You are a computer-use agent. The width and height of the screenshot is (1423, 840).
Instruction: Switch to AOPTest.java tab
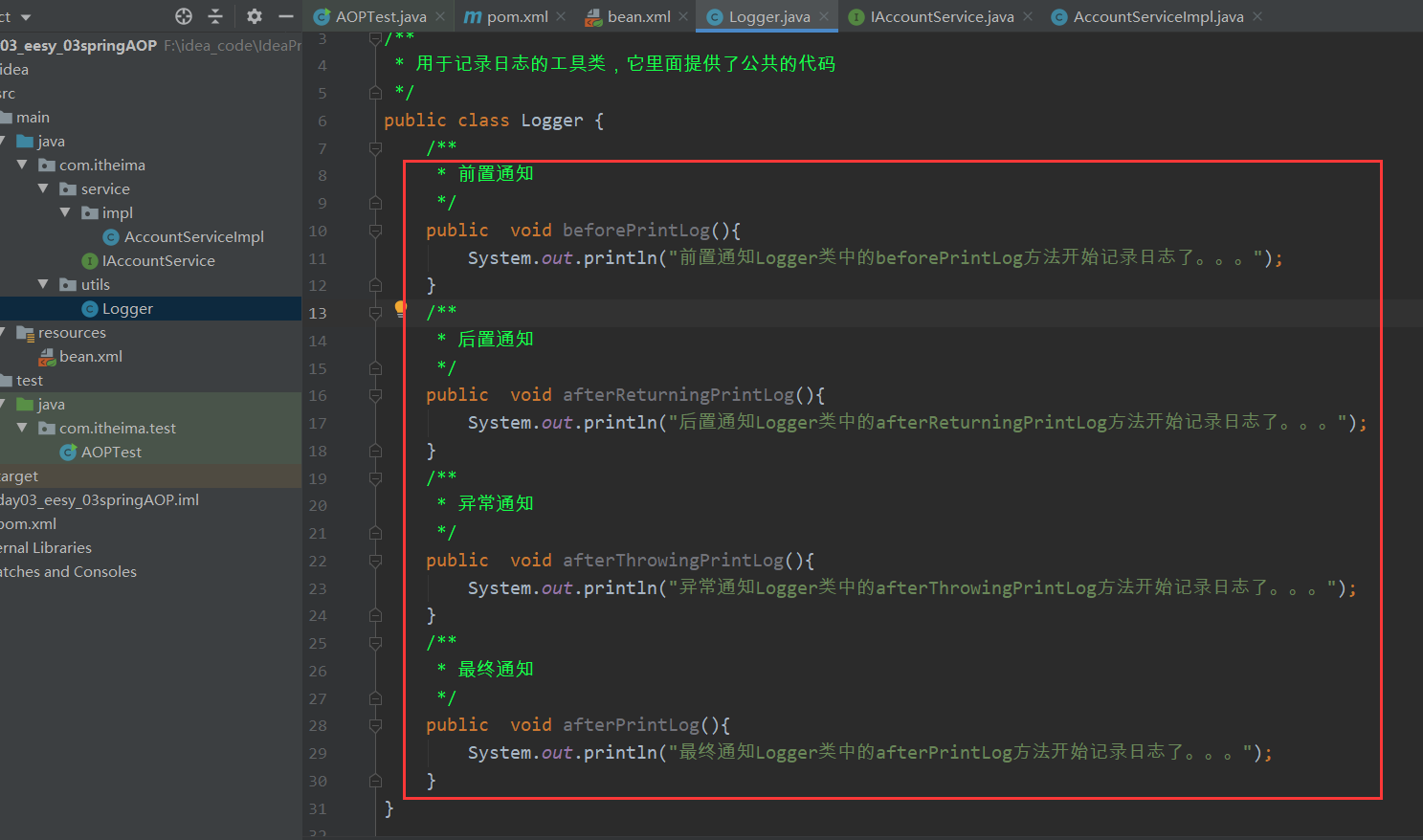(x=381, y=16)
